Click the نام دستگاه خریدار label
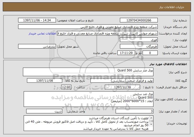Image resolution: width=194 pixels, height=137 pixels. [175, 27]
